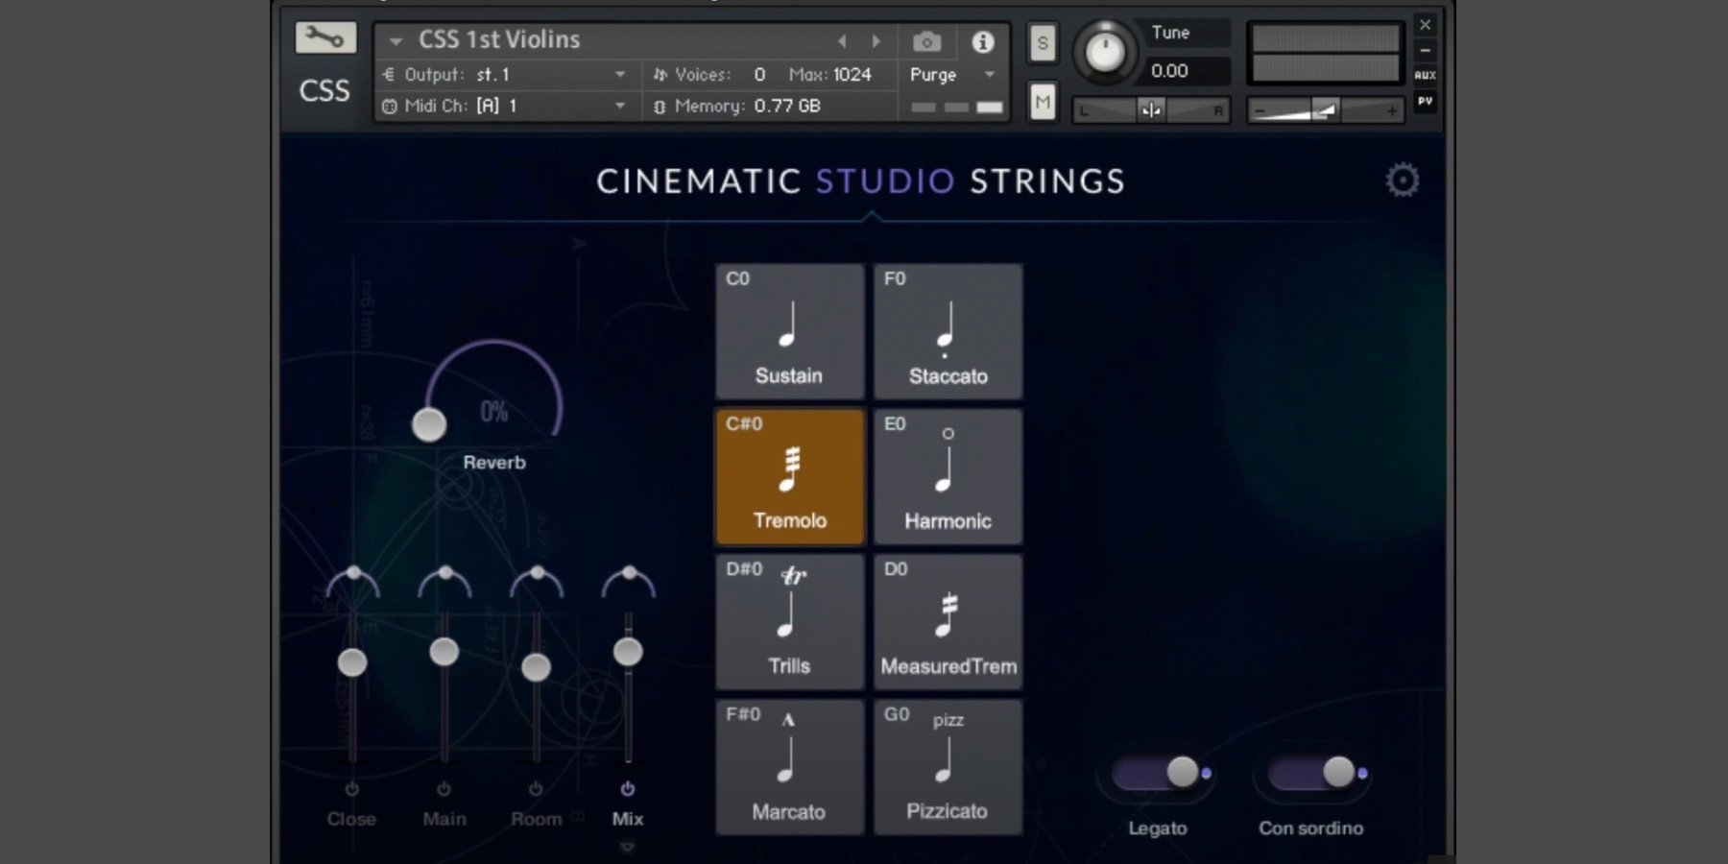The width and height of the screenshot is (1728, 864).
Task: Expand the Output st. 1 dropdown
Action: click(x=620, y=74)
